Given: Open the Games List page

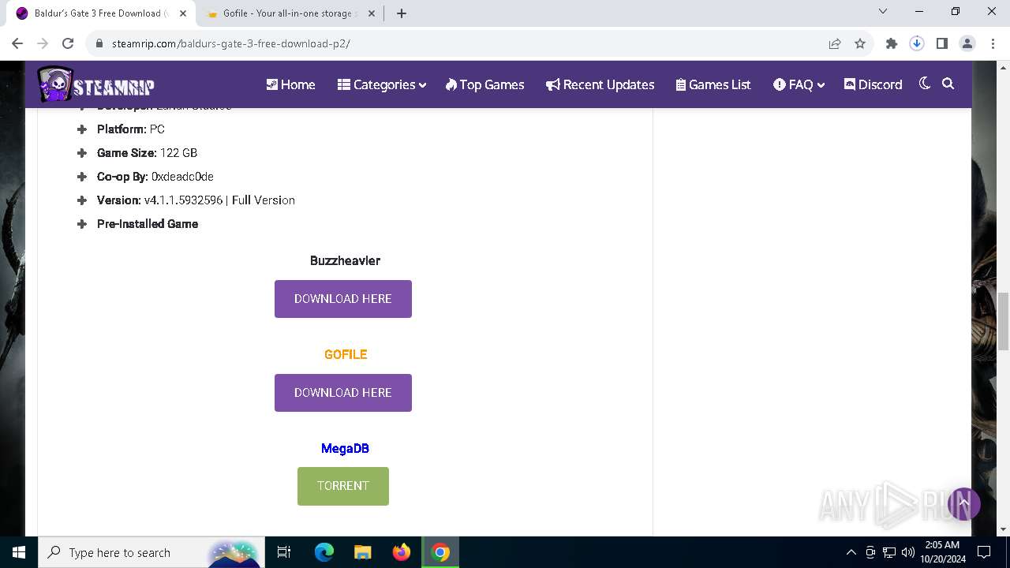Looking at the screenshot, I should coord(713,84).
